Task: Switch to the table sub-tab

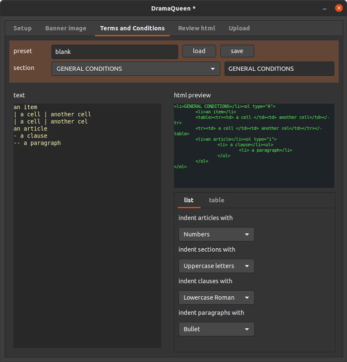Action: (x=217, y=200)
